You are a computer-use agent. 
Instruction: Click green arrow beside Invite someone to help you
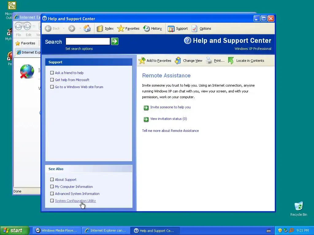click(x=146, y=108)
